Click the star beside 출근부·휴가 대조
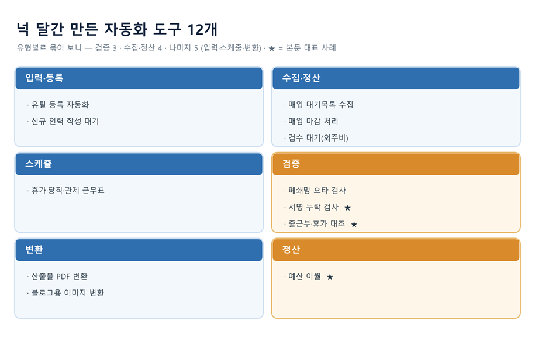The width and height of the screenshot is (535, 338). click(x=354, y=225)
